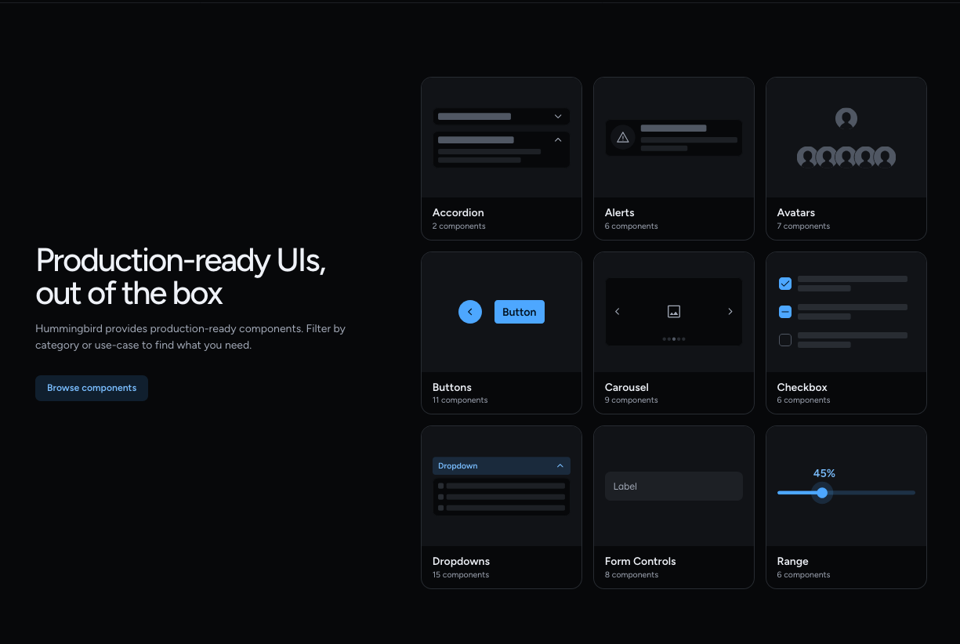Click the warning triangle icon in Alerts preview
This screenshot has width=960, height=644.
622,137
